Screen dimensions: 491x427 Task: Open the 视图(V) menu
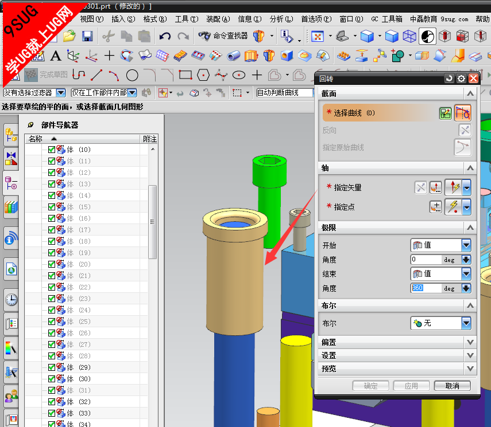pos(92,19)
